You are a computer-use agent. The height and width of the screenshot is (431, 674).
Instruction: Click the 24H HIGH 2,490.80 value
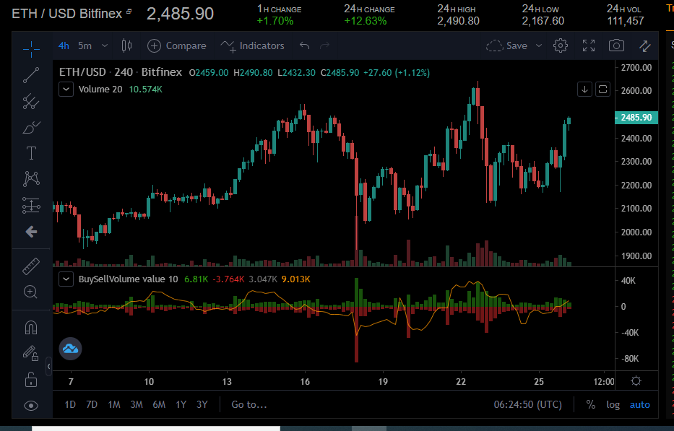(458, 21)
